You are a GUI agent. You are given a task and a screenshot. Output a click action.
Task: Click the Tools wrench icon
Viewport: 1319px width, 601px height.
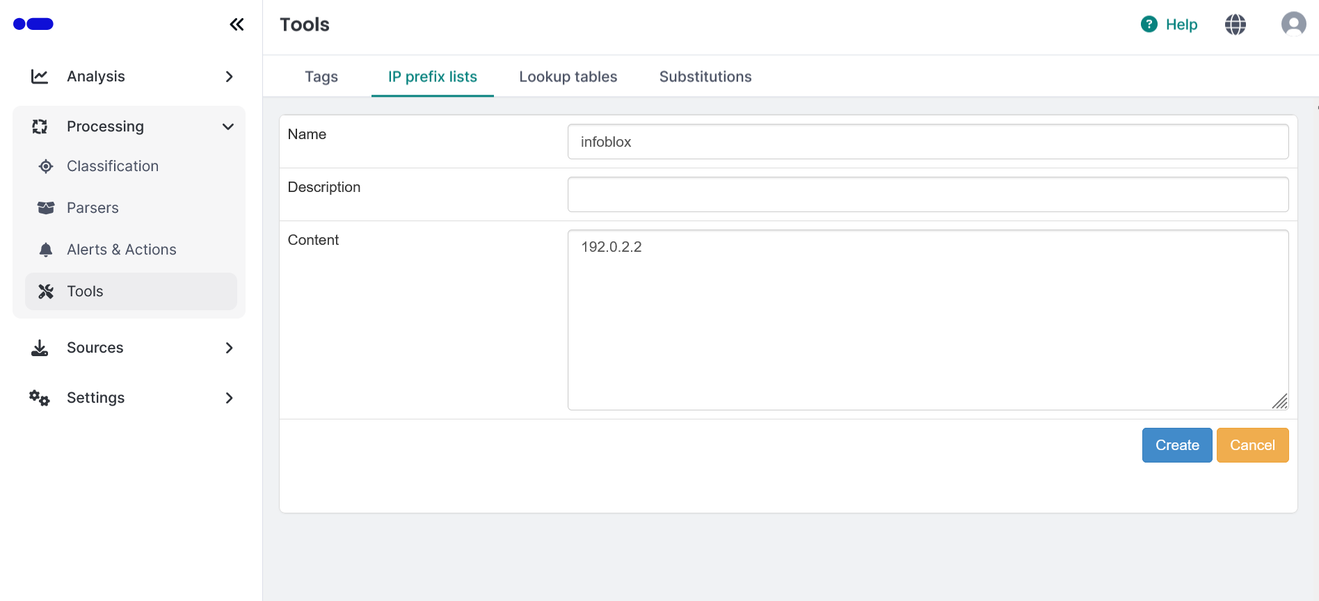click(x=46, y=291)
